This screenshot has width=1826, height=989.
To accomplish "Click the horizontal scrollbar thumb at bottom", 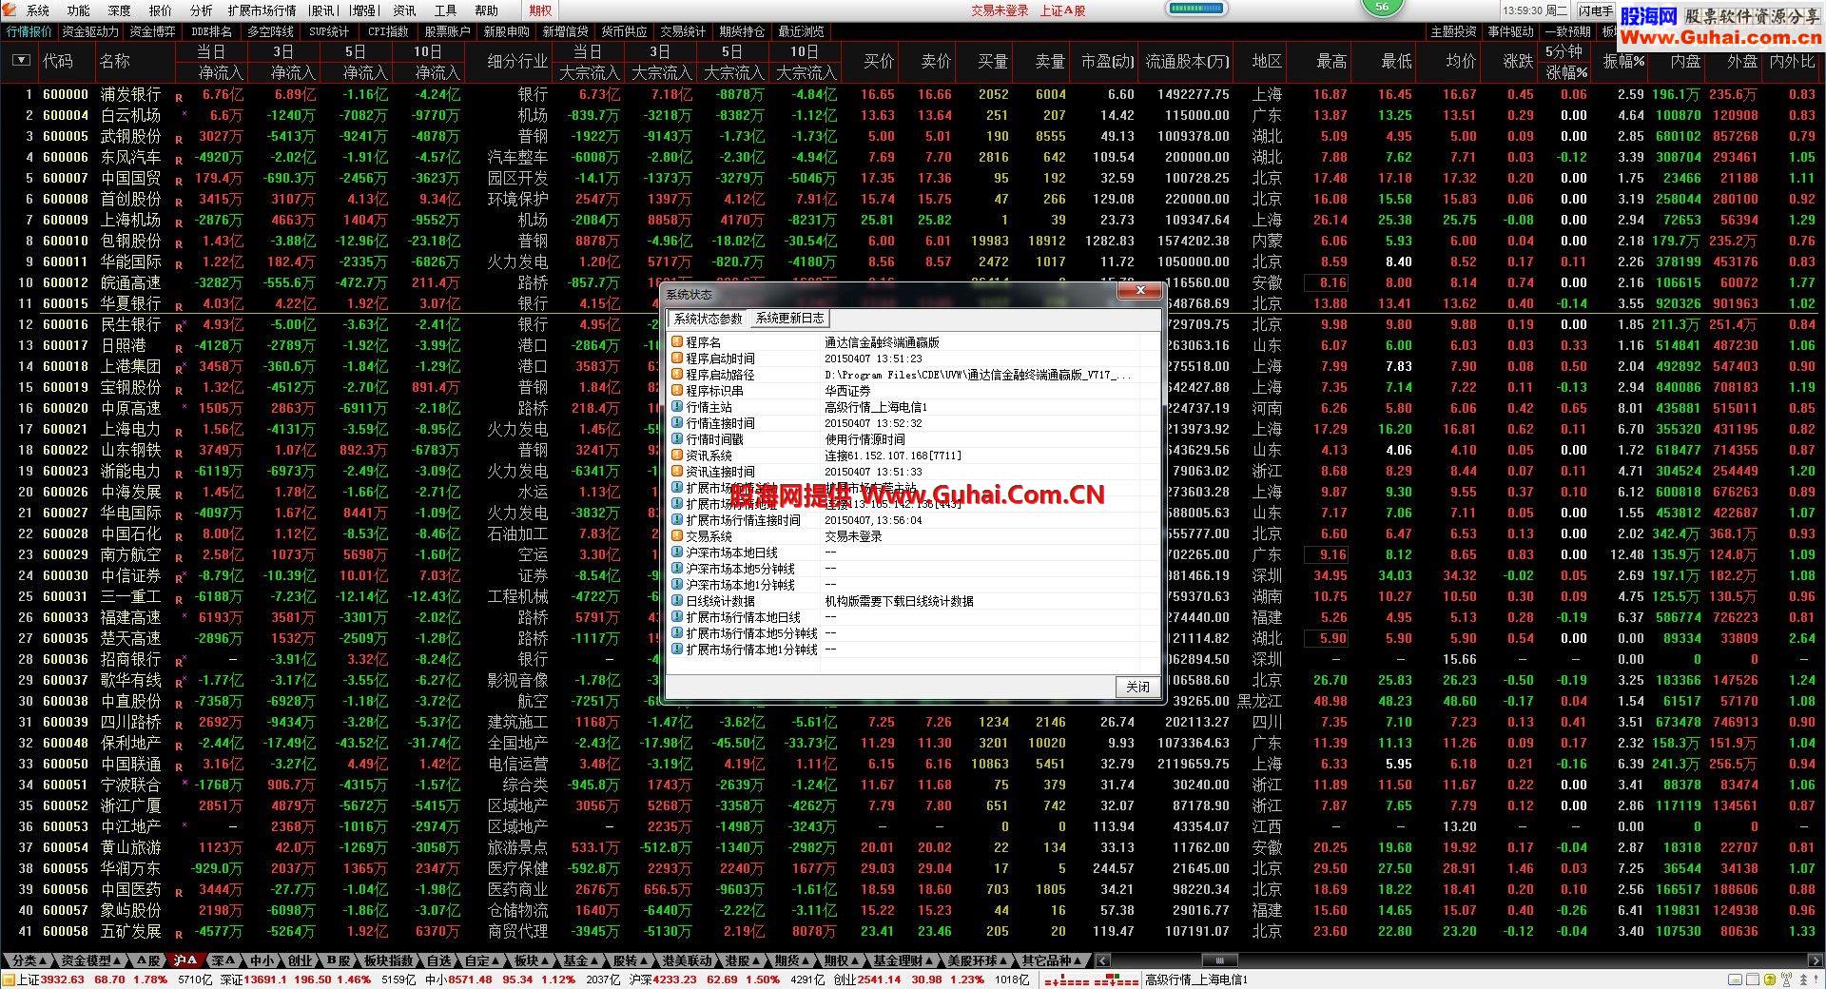I will [1219, 960].
